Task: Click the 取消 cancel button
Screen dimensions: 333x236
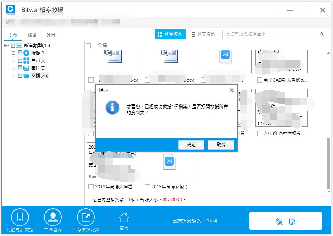Action: (x=221, y=145)
